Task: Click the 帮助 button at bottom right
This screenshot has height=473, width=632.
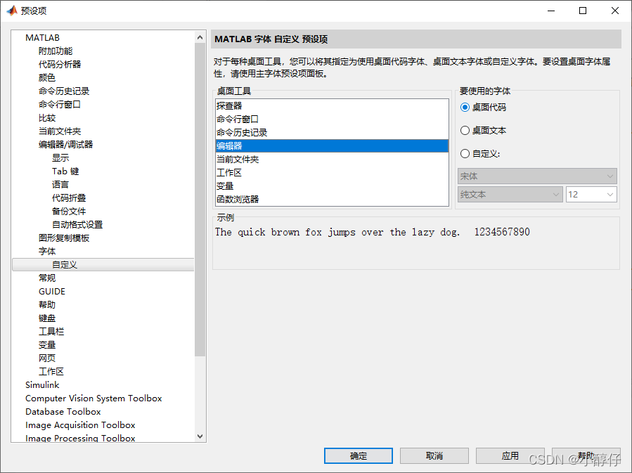Action: [586, 455]
